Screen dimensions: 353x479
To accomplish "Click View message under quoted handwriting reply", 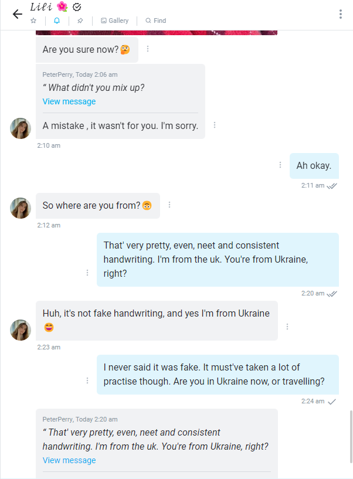I will (69, 460).
